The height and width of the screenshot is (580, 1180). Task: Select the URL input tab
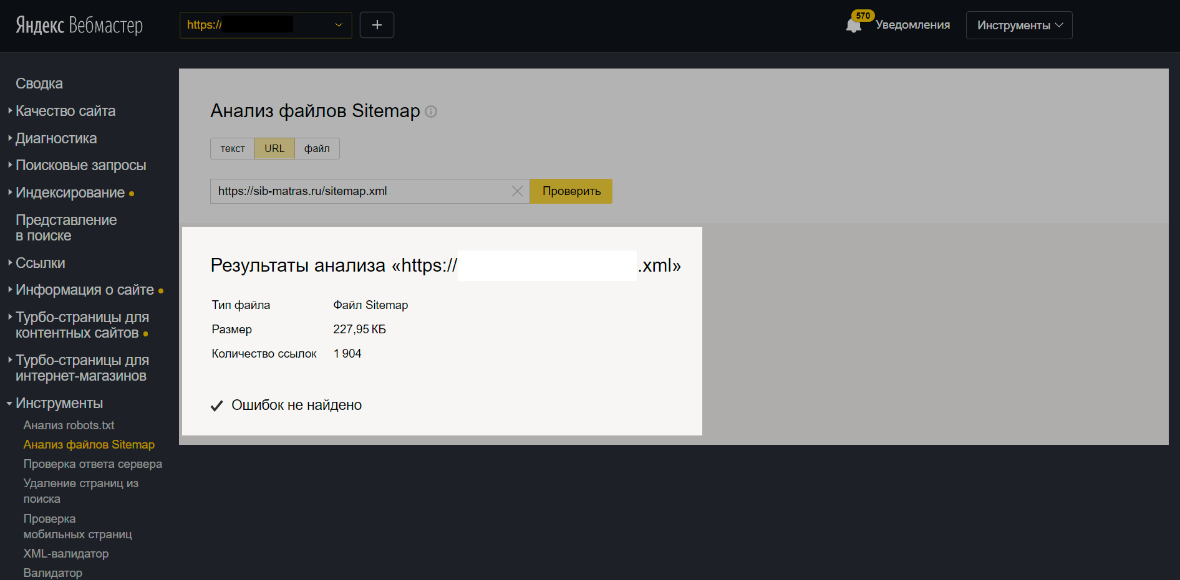274,148
